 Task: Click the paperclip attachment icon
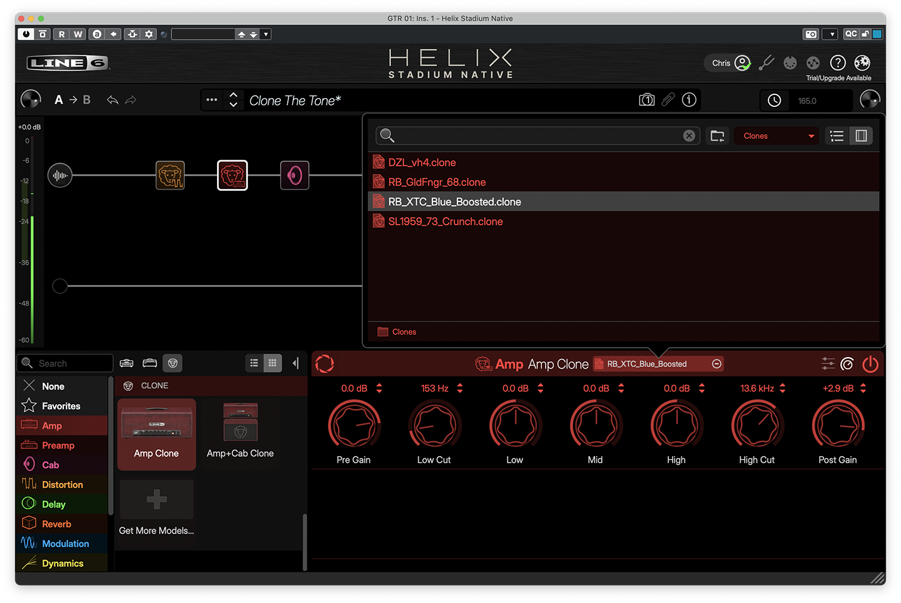(x=668, y=100)
